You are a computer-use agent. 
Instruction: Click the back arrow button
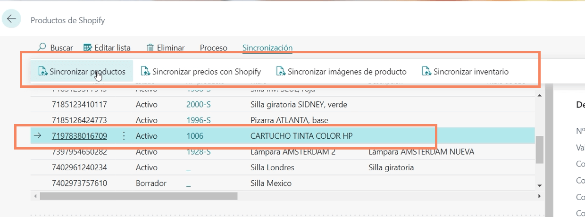[11, 19]
